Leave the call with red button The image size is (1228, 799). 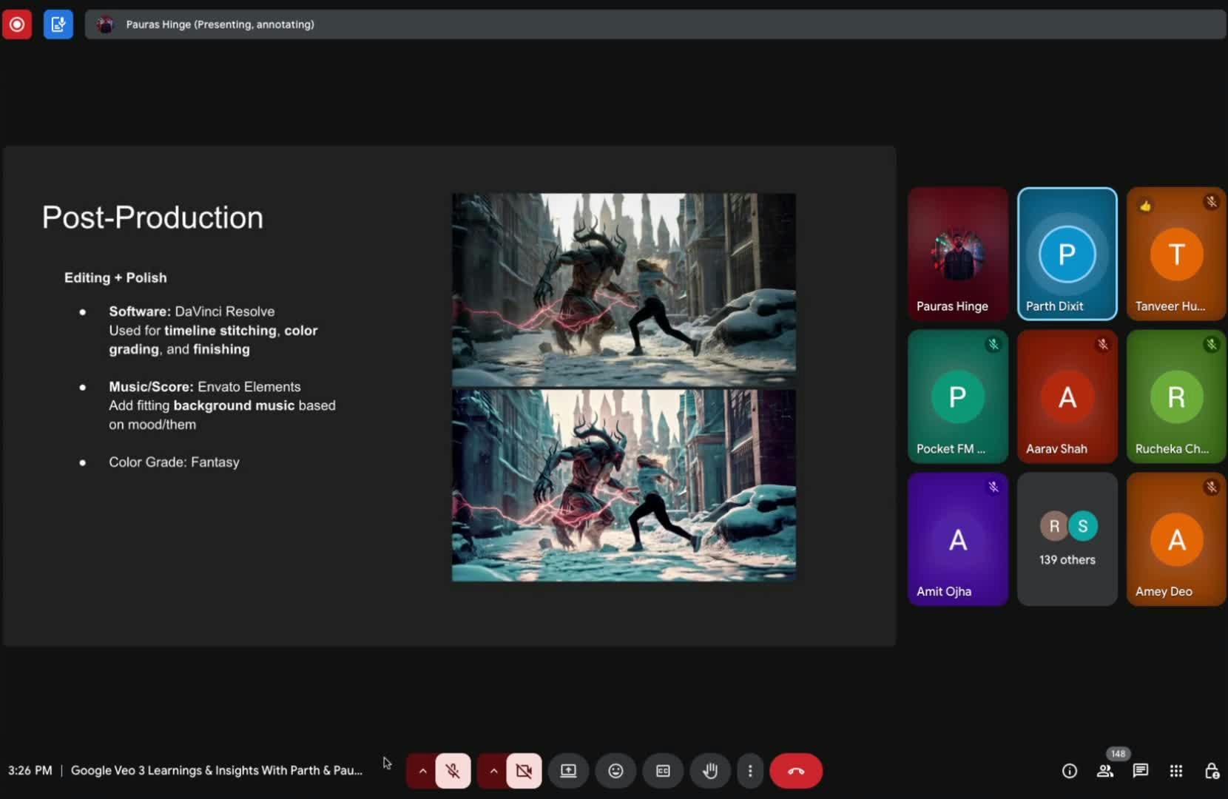[796, 771]
